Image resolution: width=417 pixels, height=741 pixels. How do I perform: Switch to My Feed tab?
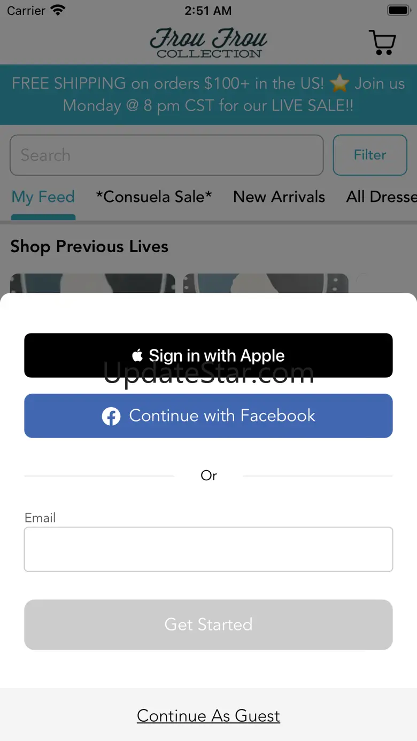[43, 197]
